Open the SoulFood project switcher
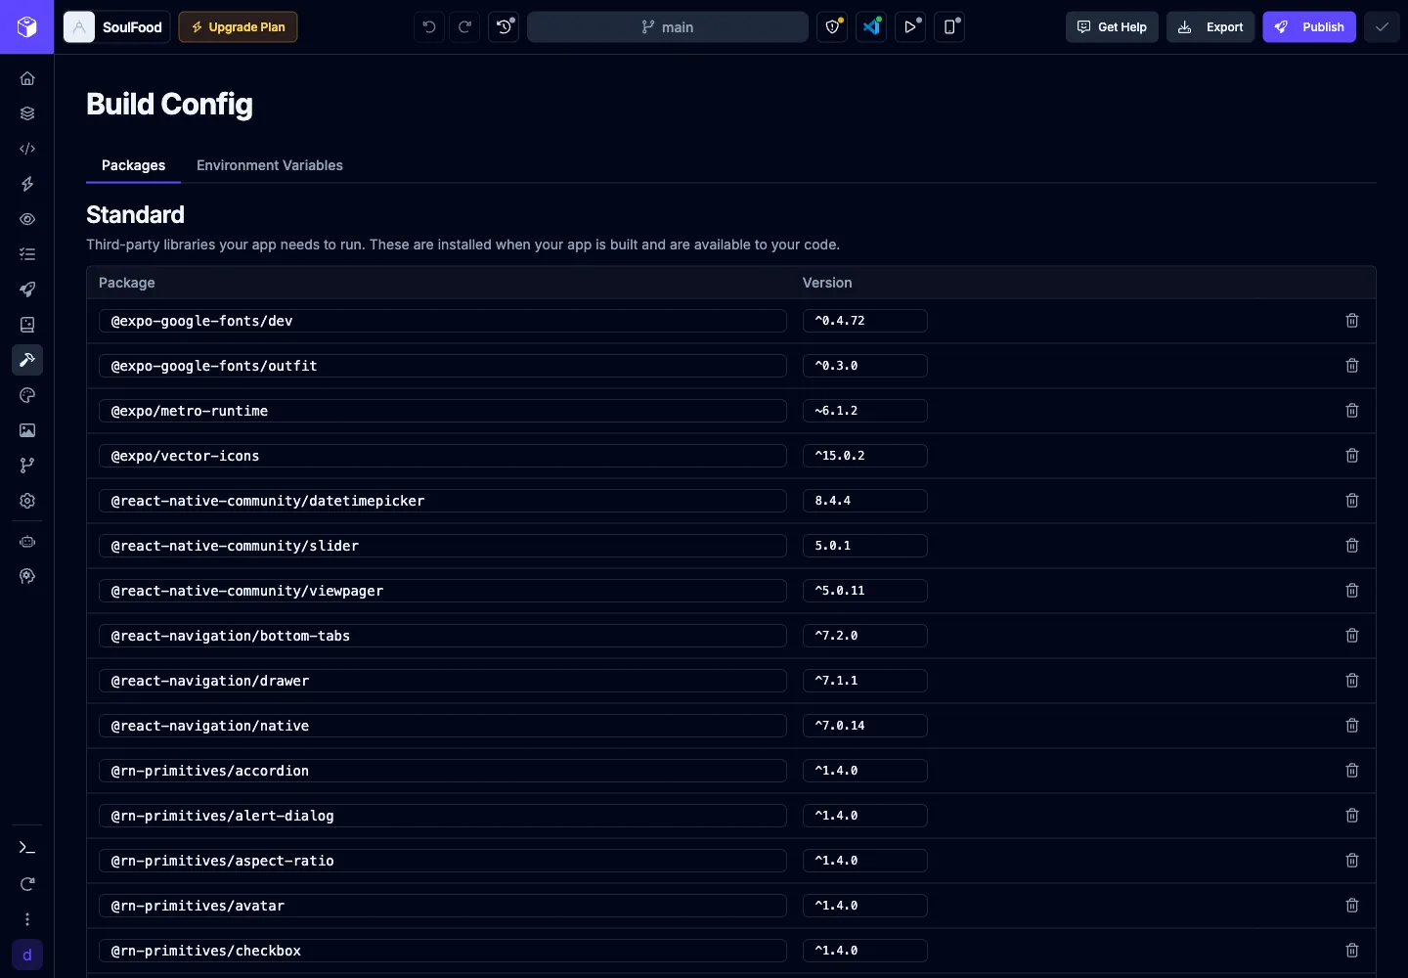Image resolution: width=1408 pixels, height=978 pixels. click(x=115, y=27)
